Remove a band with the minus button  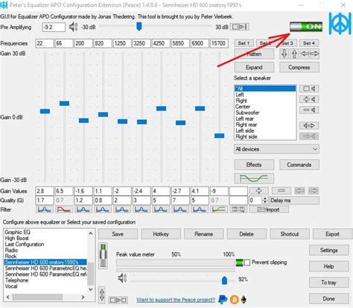(x=282, y=191)
